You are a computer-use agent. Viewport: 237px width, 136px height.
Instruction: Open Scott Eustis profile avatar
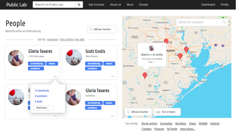[74, 57]
